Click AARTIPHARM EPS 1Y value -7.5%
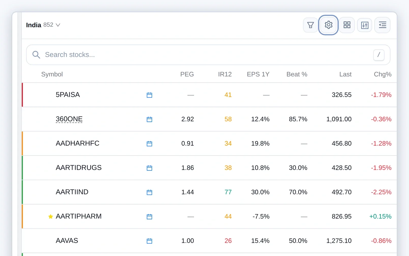Image resolution: width=409 pixels, height=256 pixels. click(x=261, y=217)
